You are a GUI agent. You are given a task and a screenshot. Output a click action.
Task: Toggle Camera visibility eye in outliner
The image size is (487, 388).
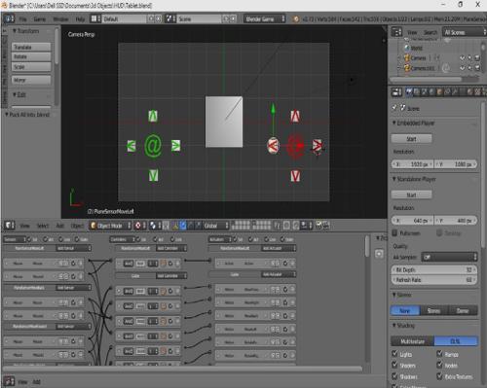463,58
